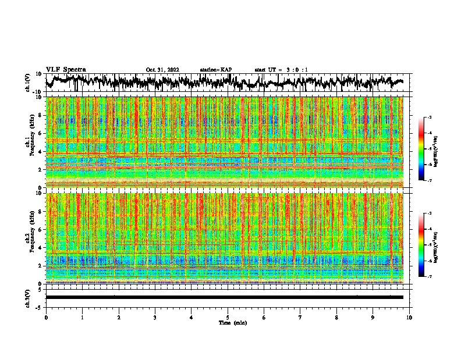Click the "Time (min)" x-axis label

(x=233, y=323)
